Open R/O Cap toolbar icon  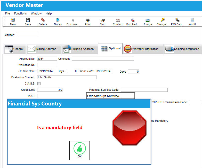tap(177, 20)
